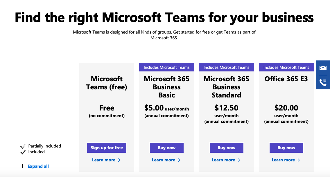Click the Included checkmark legend icon
The width and height of the screenshot is (330, 177).
click(x=23, y=152)
